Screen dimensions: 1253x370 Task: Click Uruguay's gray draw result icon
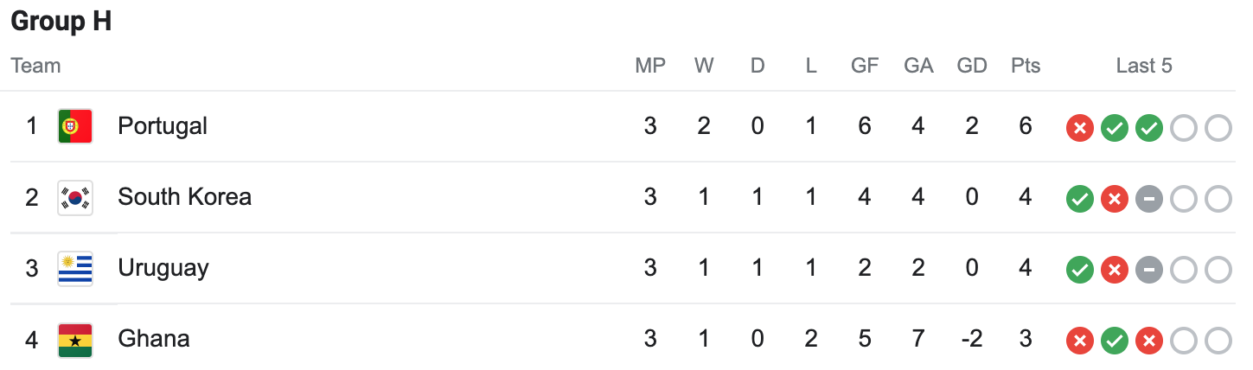1148,271
